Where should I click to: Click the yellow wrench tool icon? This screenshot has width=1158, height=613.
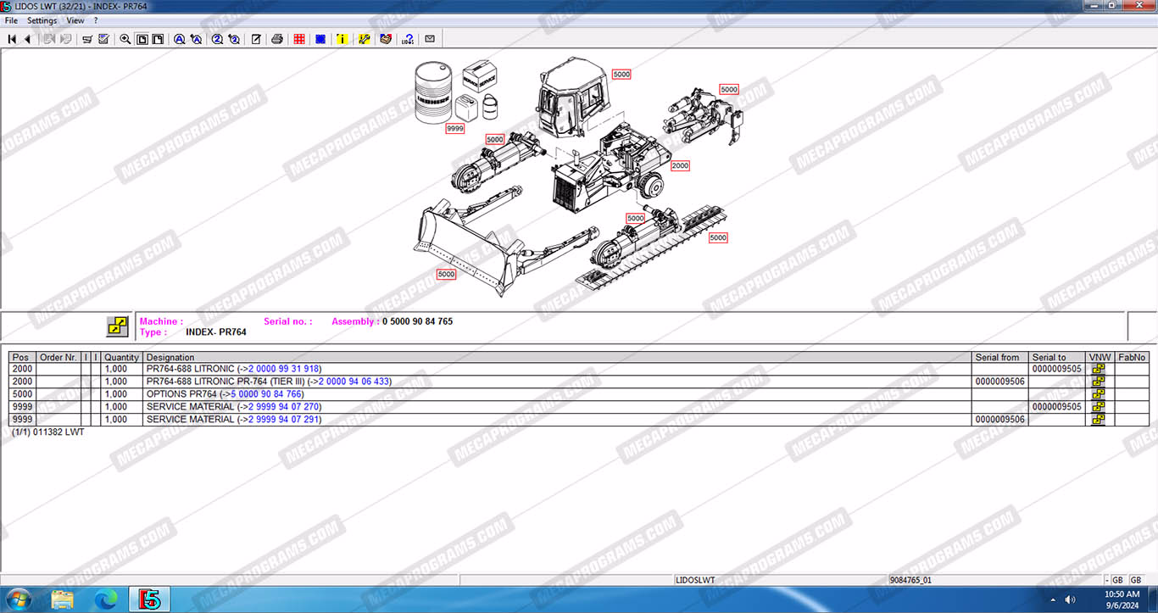click(x=365, y=39)
